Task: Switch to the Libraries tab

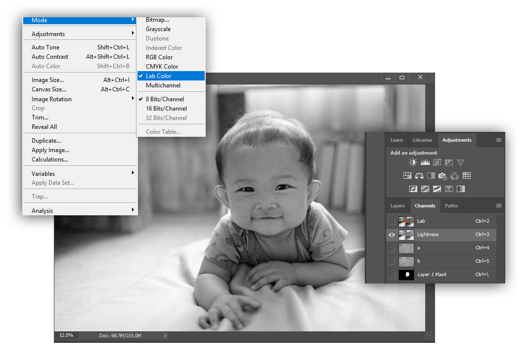Action: click(422, 140)
